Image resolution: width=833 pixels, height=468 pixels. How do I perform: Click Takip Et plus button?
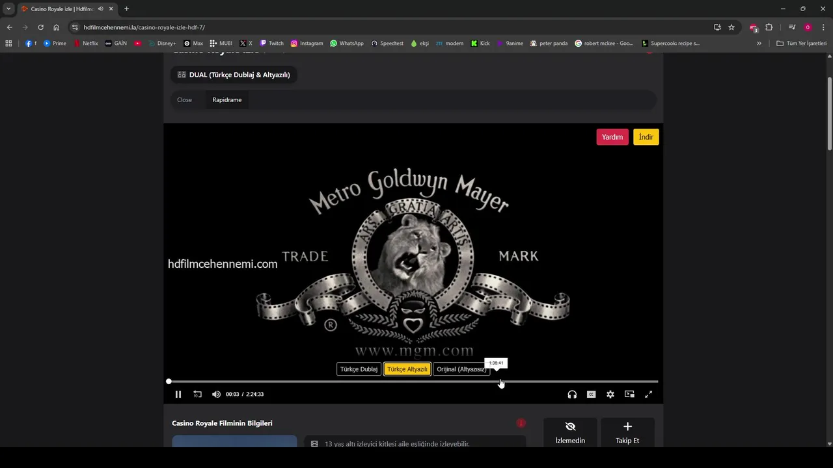coord(627,433)
